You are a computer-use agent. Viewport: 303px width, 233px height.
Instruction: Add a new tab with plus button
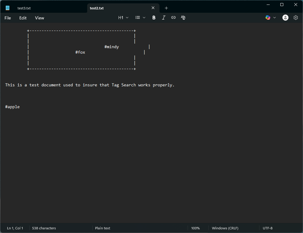tap(166, 8)
